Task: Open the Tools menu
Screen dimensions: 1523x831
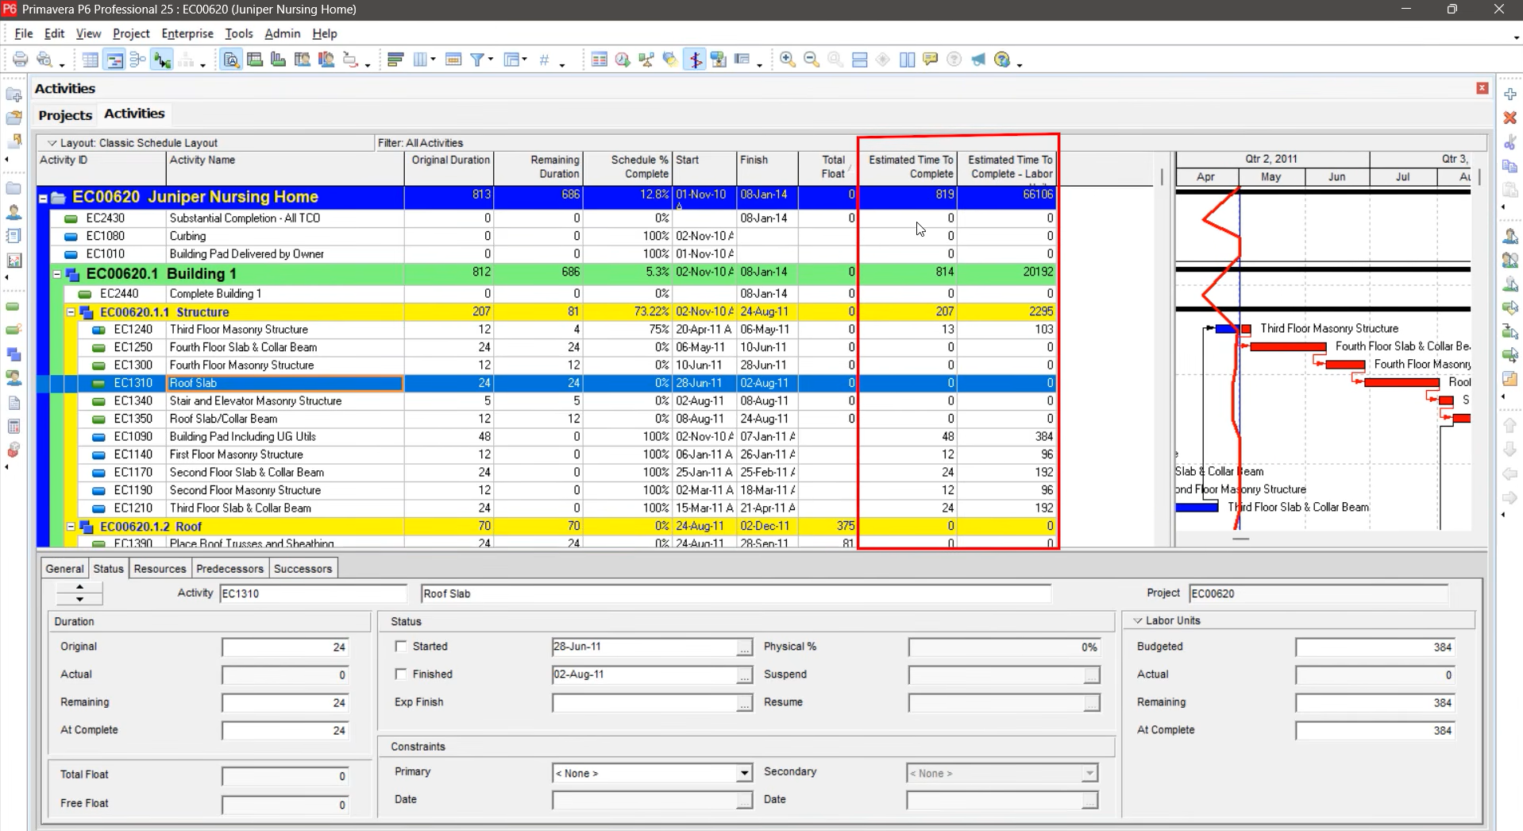Action: [x=238, y=33]
